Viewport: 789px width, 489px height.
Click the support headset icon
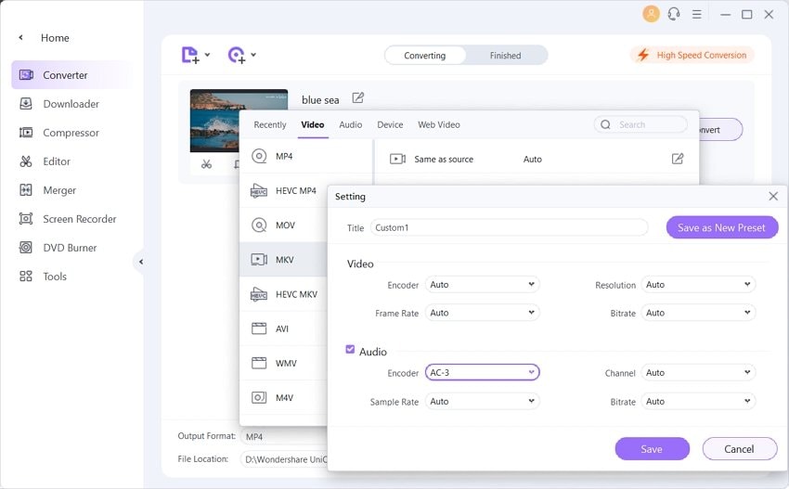pyautogui.click(x=674, y=14)
